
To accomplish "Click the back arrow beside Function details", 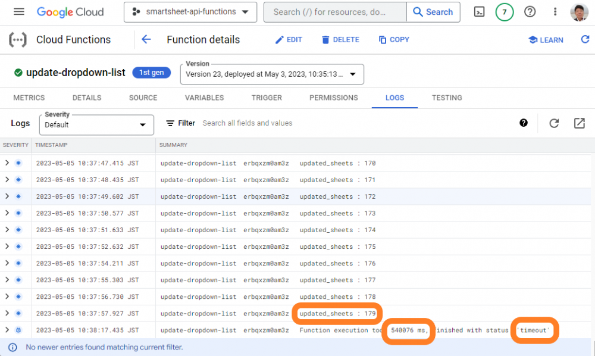I will [146, 39].
